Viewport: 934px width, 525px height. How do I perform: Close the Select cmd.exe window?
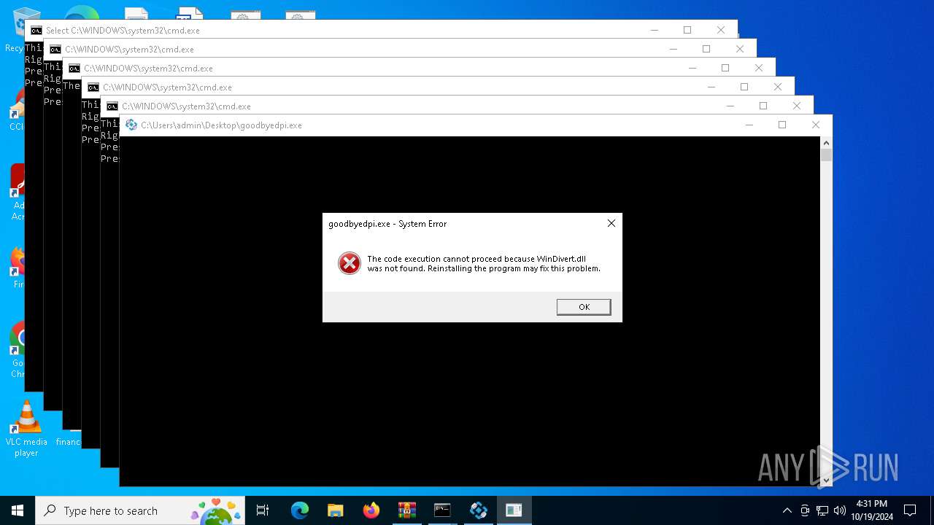click(x=721, y=30)
